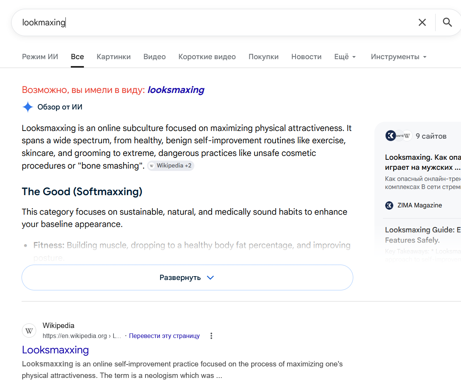Clear the search box with the X icon
This screenshot has width=461, height=391.
(x=422, y=22)
